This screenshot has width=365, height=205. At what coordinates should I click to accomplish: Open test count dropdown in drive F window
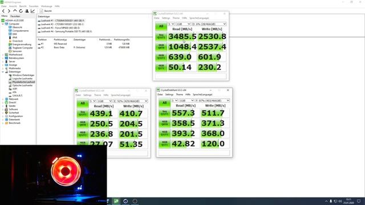[x=175, y=100]
